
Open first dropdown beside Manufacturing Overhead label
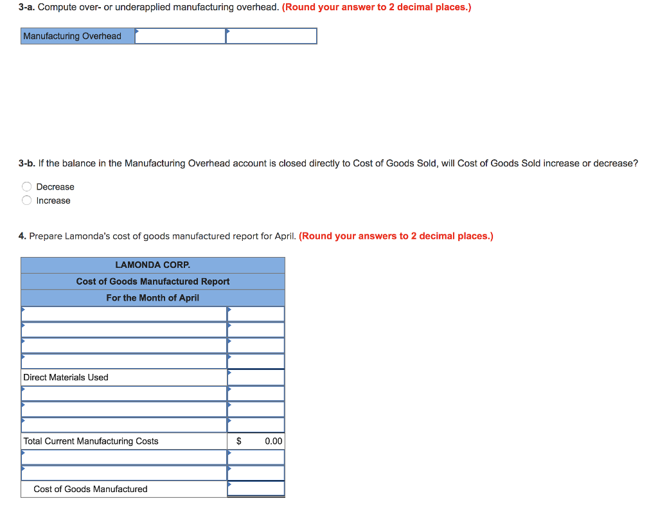(x=180, y=36)
